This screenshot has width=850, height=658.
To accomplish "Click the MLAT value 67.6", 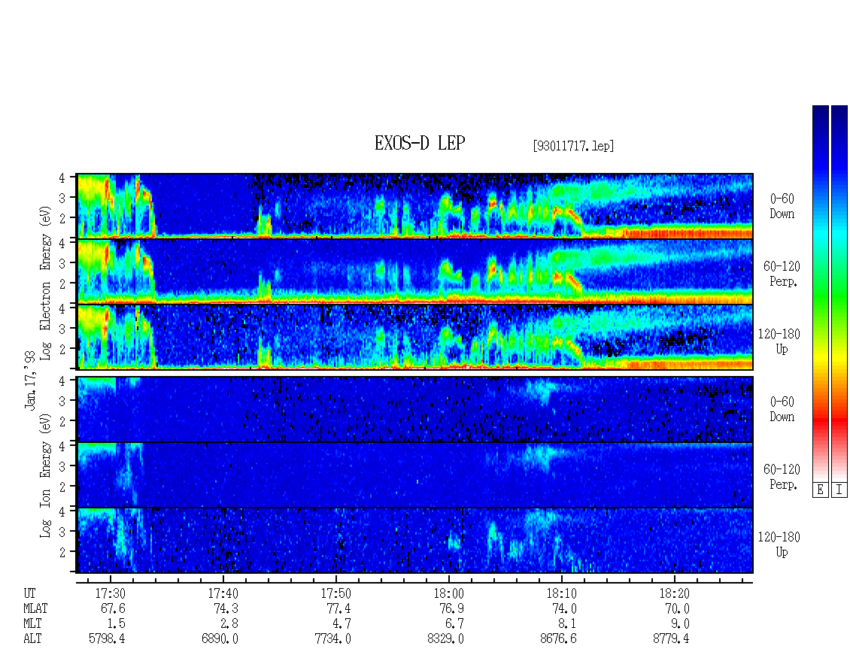I will point(113,608).
